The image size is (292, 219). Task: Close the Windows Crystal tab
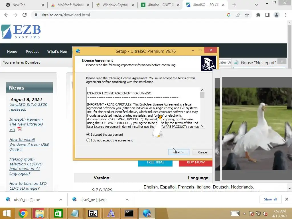133,5
